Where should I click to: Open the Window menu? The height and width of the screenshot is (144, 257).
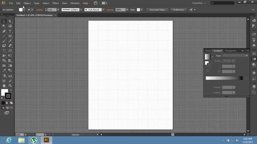tap(75, 3)
